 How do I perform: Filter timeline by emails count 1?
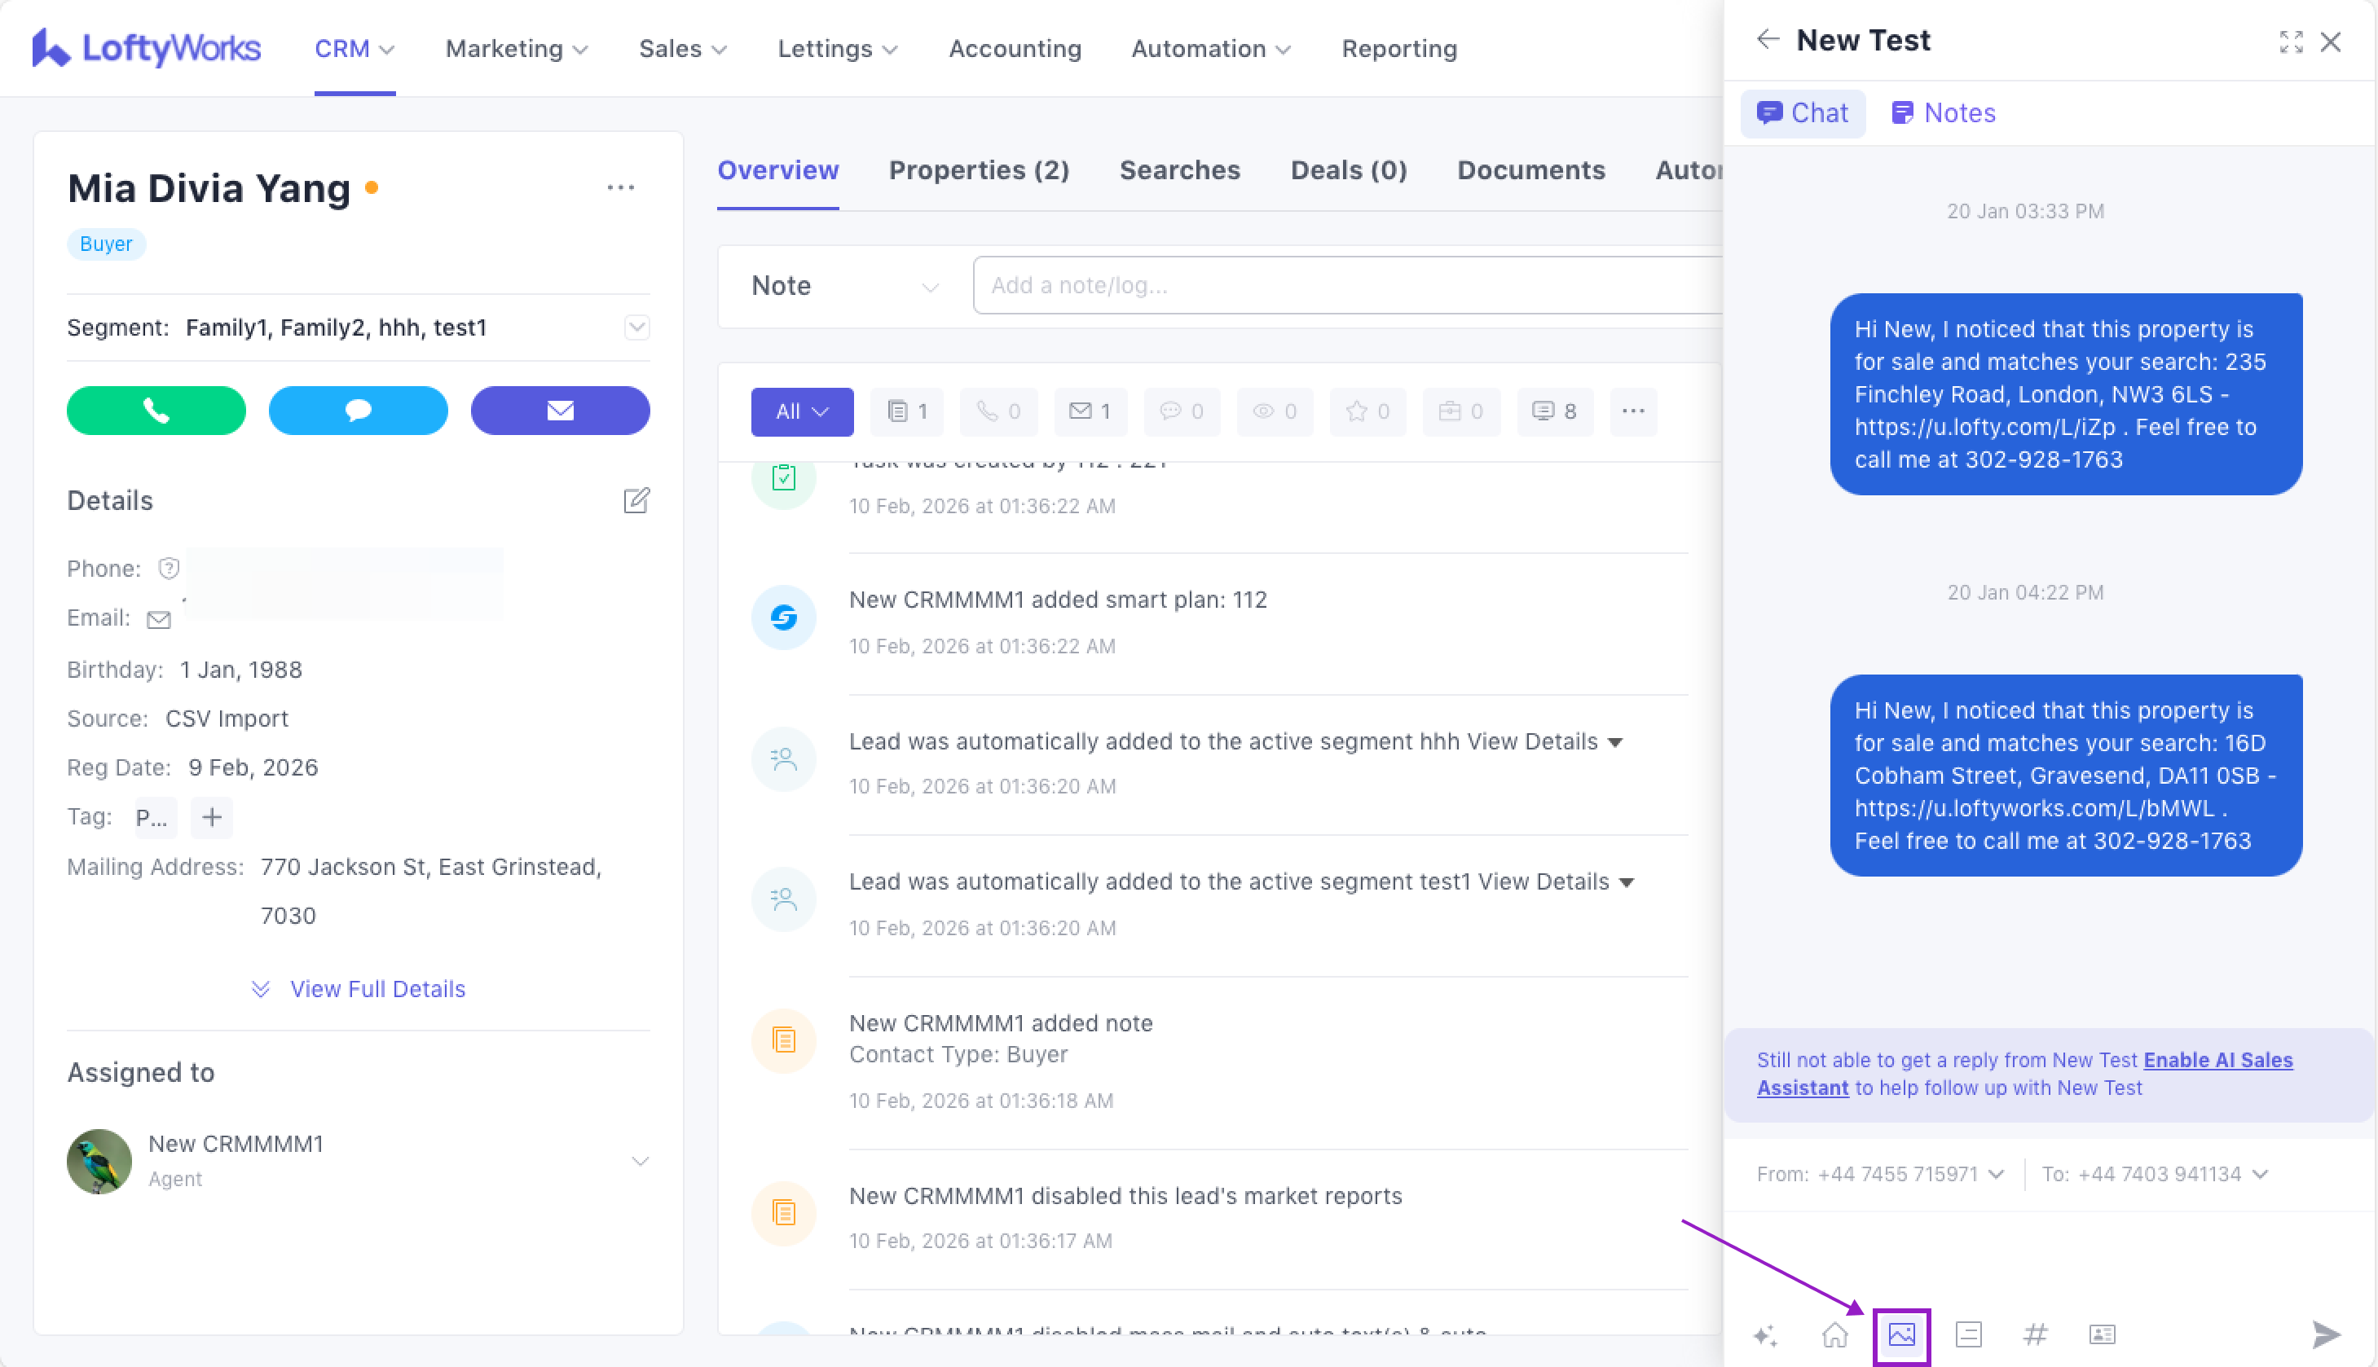(x=1090, y=411)
